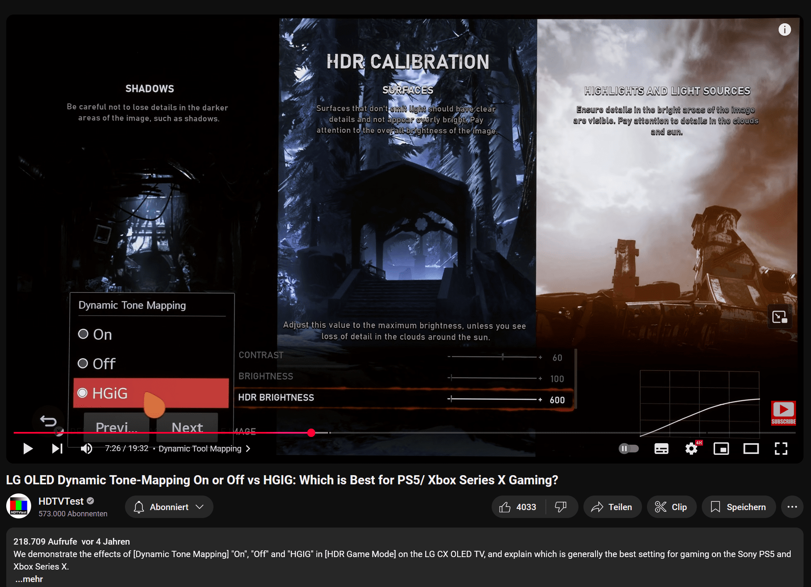This screenshot has width=811, height=587.
Task: Open the more actions three-dot menu
Action: 792,507
